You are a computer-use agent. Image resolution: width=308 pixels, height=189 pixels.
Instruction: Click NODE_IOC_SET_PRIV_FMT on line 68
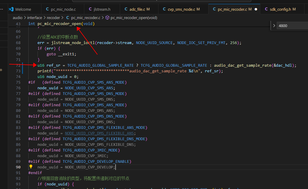(201, 43)
